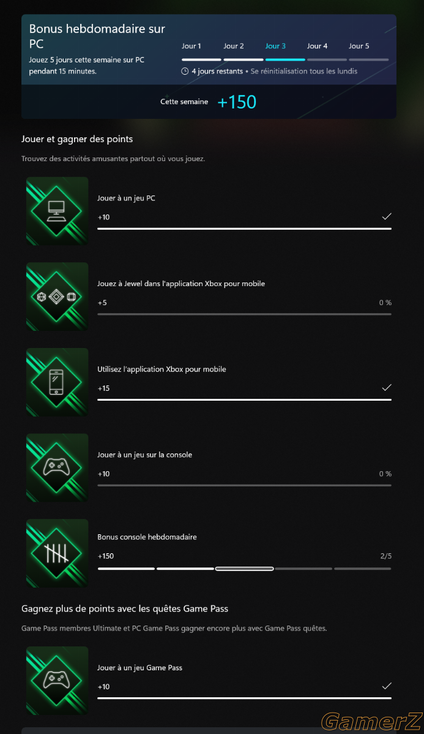Select the Jour 3 tab
Viewport: 424px width, 734px height.
(275, 46)
